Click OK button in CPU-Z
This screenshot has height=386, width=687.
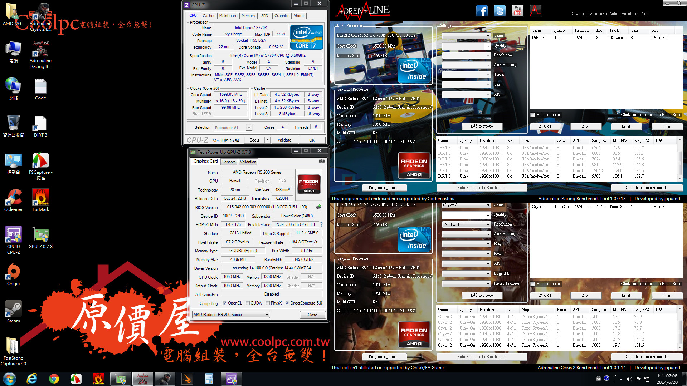coord(312,140)
